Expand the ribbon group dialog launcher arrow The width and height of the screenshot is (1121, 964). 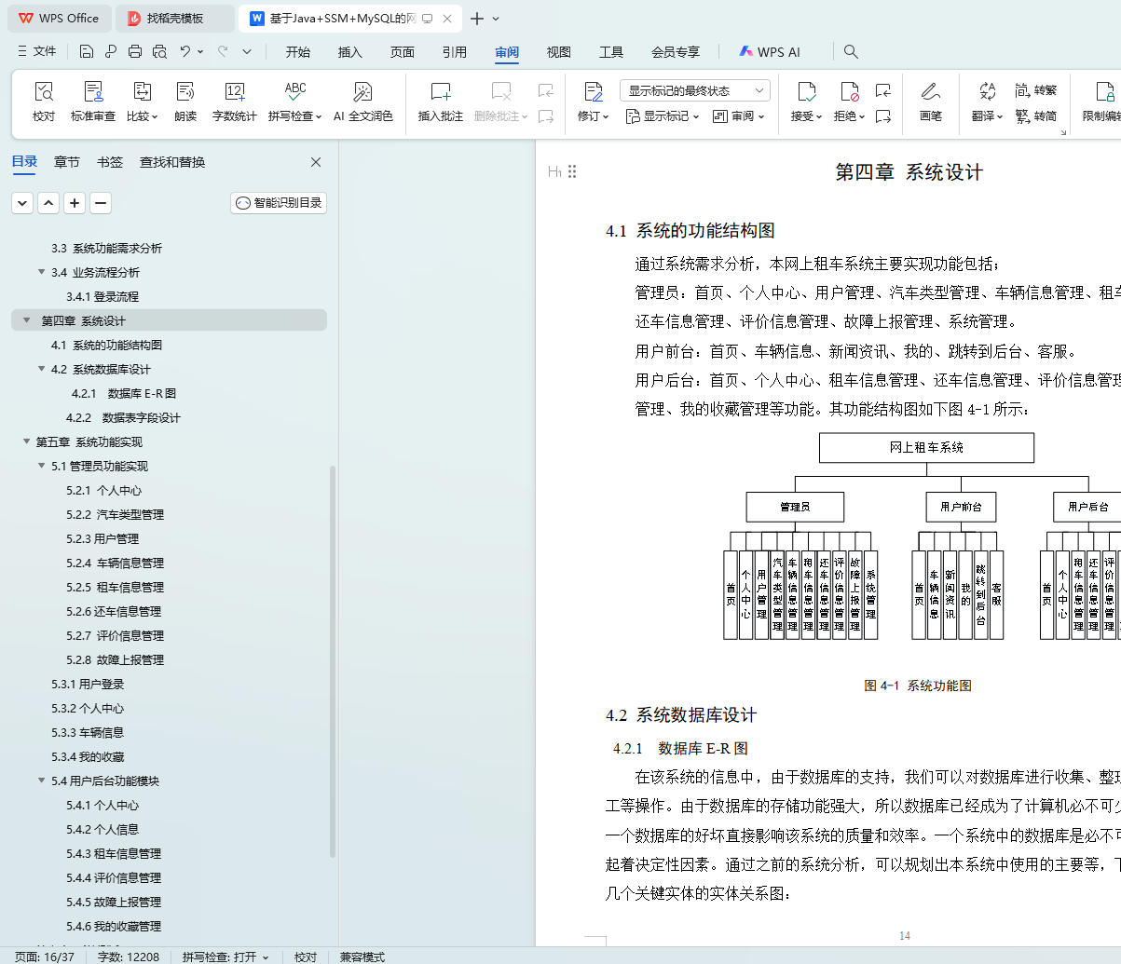tap(1063, 133)
